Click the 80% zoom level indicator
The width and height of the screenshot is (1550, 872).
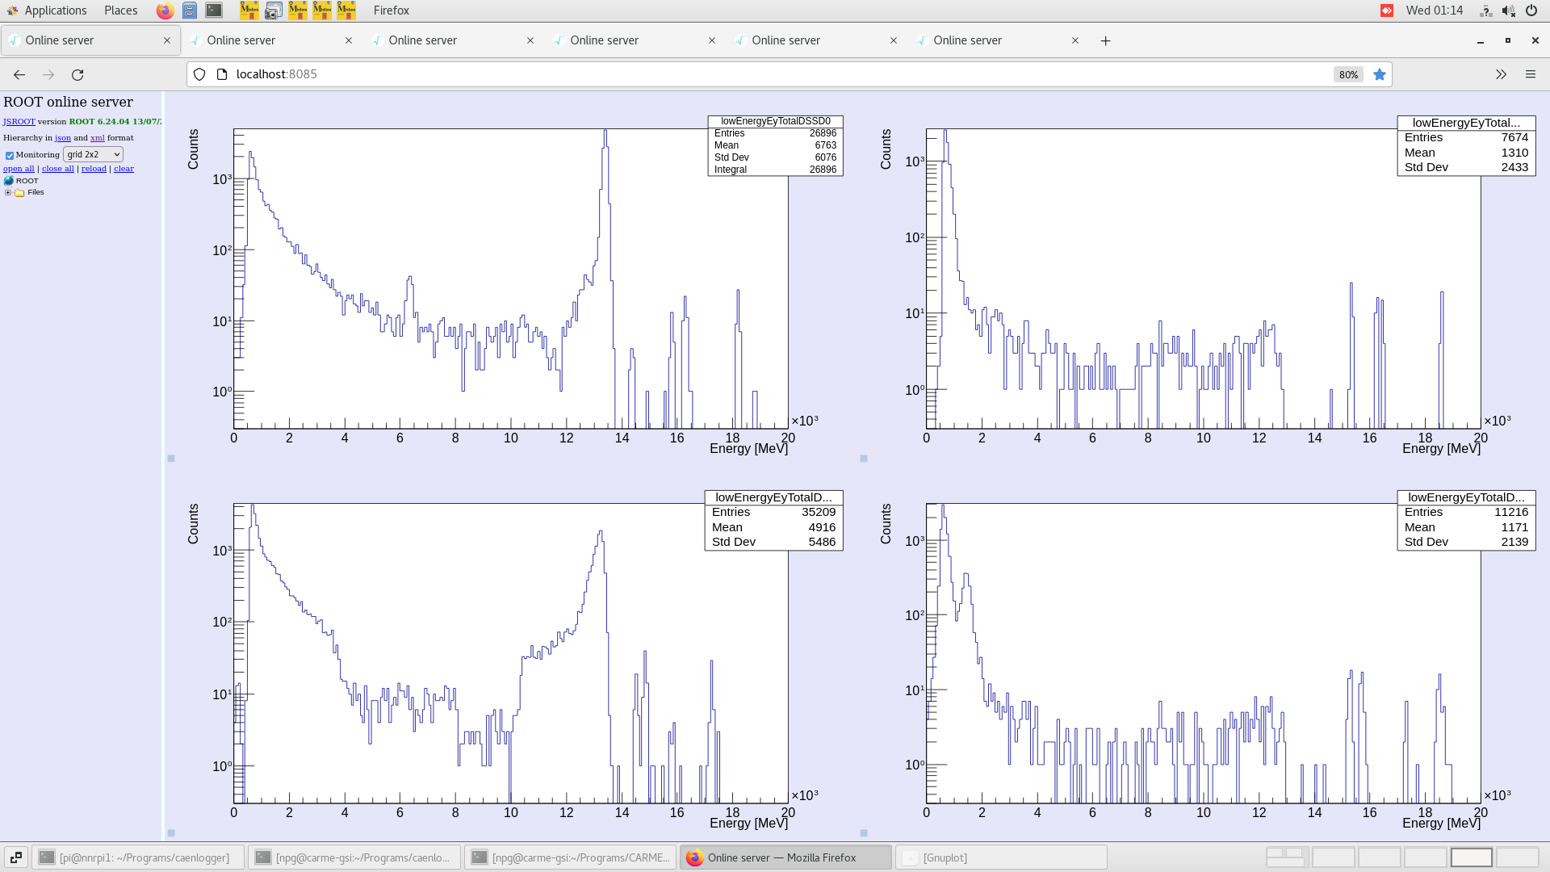coord(1347,74)
